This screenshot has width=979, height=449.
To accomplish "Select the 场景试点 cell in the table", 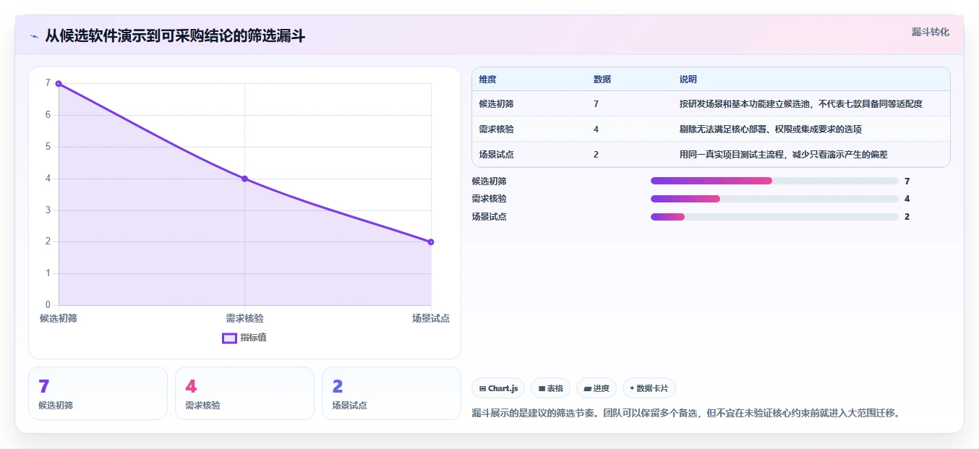I will point(497,154).
